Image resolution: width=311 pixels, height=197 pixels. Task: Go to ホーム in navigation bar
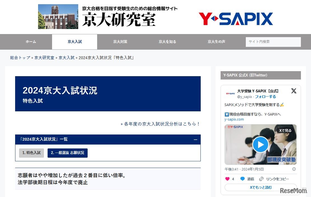click(31, 42)
